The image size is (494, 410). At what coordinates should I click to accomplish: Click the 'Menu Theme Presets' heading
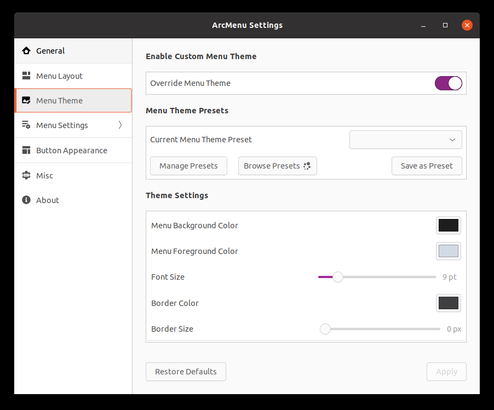click(187, 111)
